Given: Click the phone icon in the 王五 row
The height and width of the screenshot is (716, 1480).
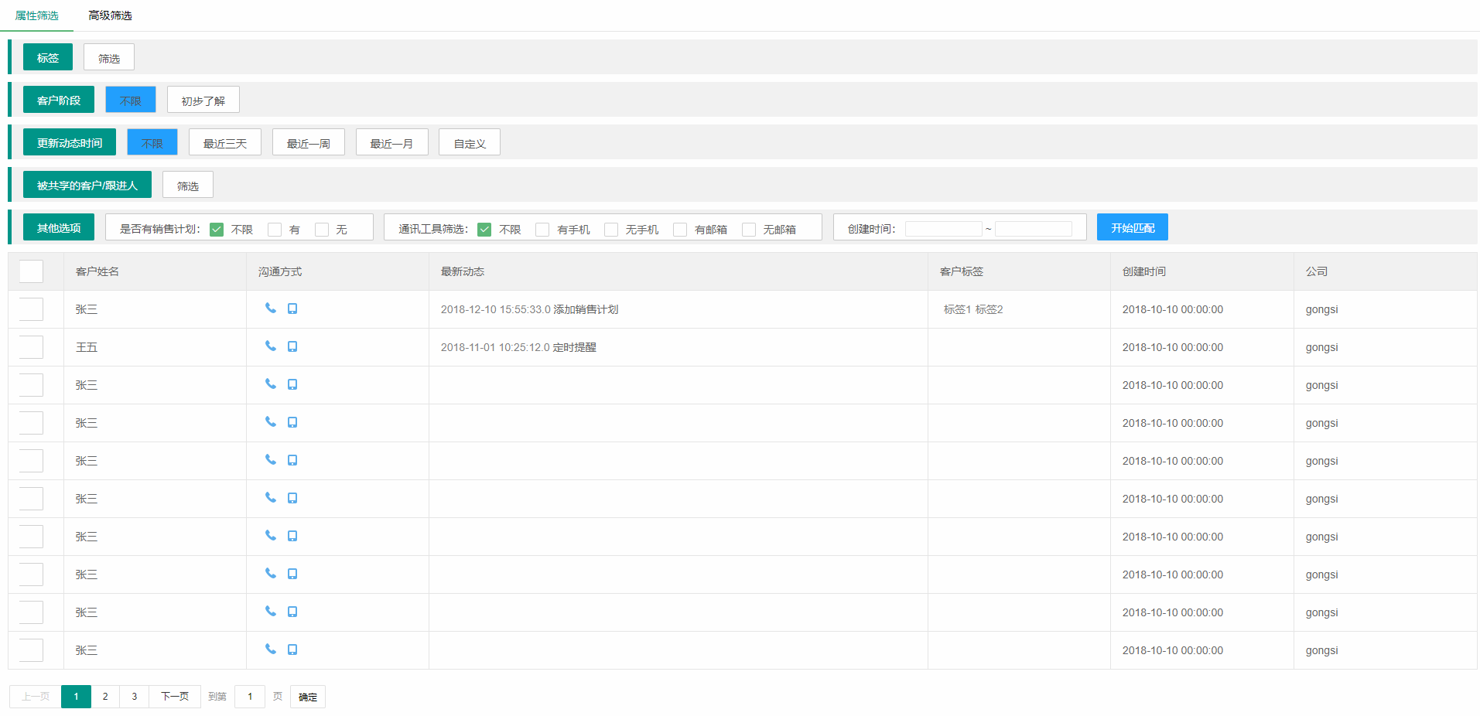Looking at the screenshot, I should point(270,346).
